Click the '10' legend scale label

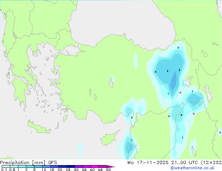coord(44,170)
